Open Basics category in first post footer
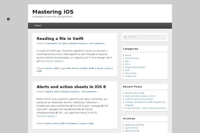 tap(49, 68)
